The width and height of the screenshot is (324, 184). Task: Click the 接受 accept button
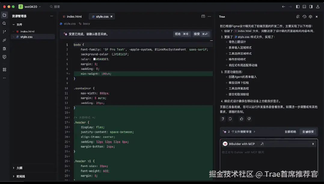[201, 34]
